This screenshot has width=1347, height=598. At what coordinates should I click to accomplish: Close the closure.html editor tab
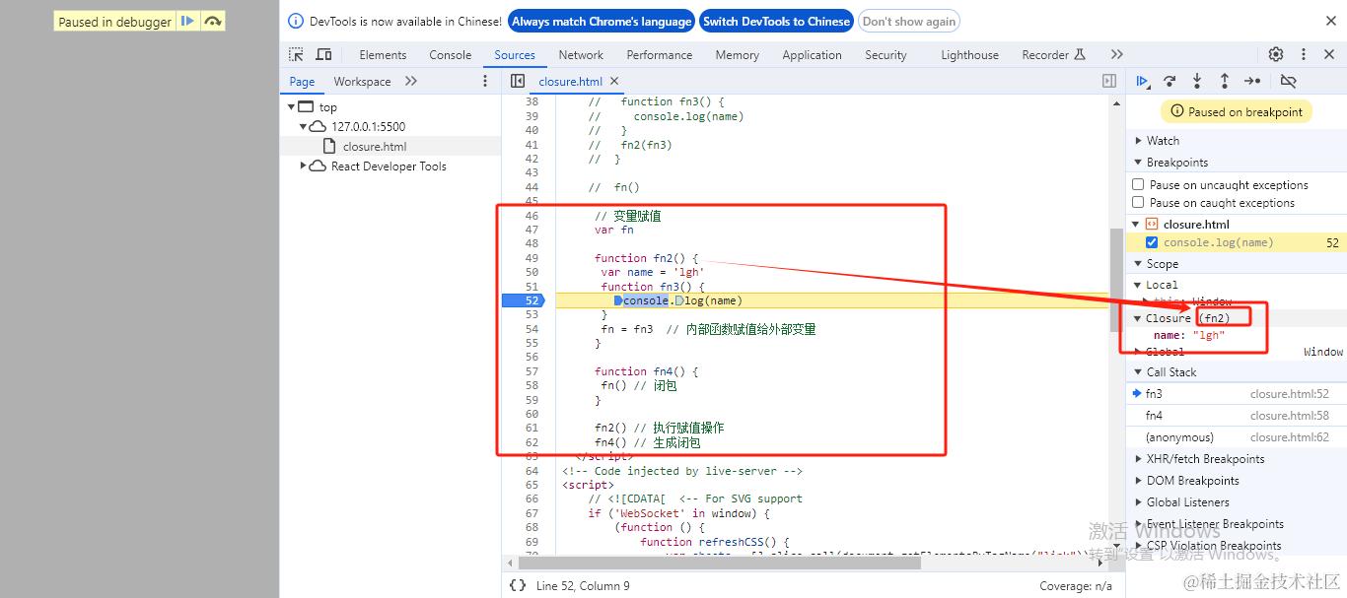[x=614, y=82]
